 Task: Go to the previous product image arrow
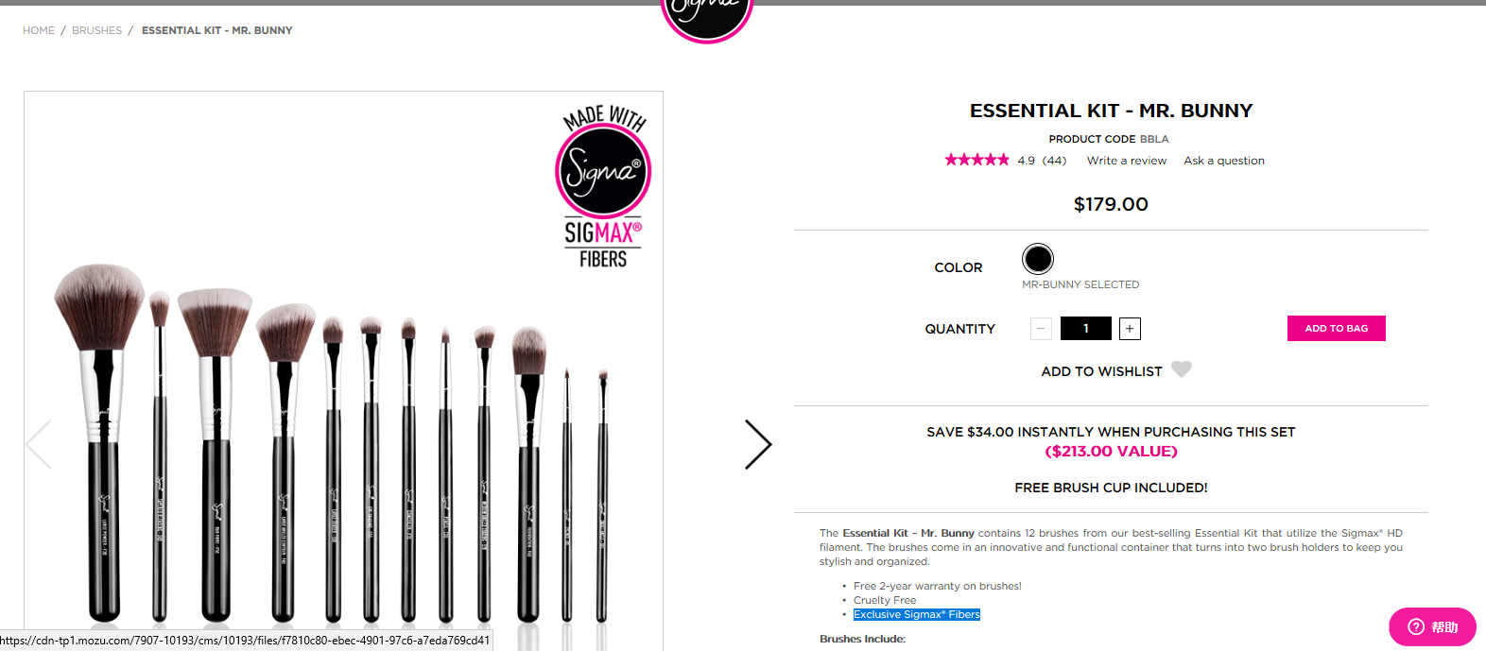point(39,445)
